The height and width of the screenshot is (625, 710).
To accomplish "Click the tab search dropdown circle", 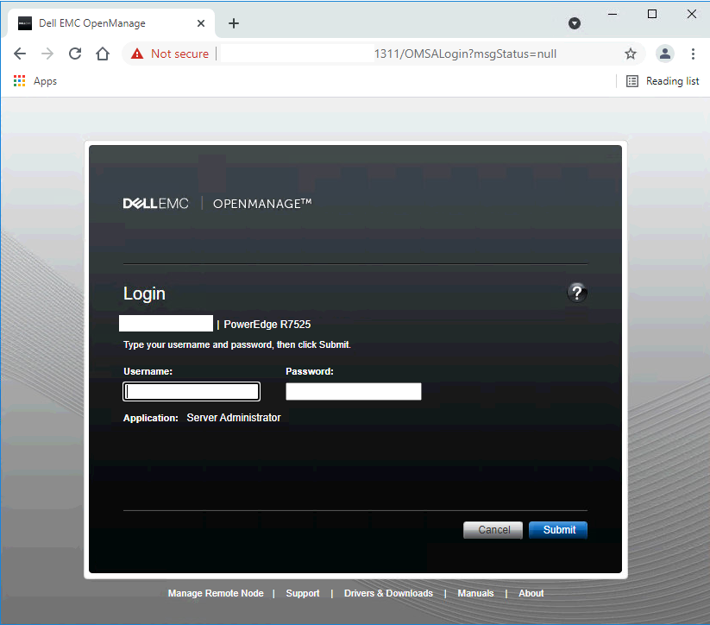I will 575,23.
